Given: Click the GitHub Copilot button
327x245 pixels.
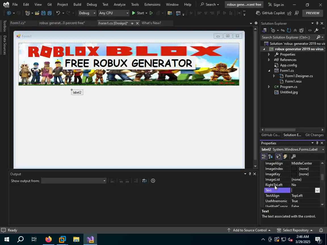Looking at the screenshot, I should [x=270, y=13].
